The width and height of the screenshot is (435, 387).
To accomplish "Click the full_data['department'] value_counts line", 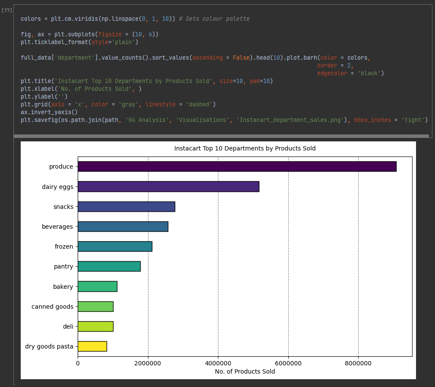I will [195, 58].
